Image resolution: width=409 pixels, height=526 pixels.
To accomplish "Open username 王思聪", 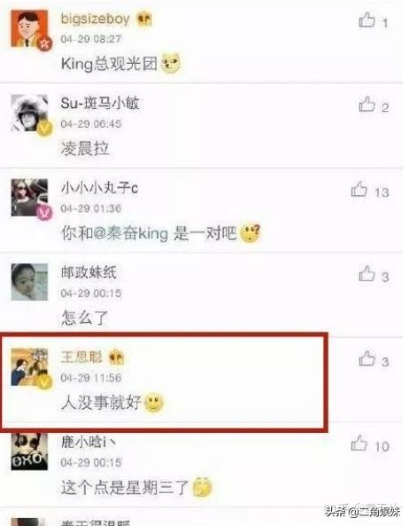I will tap(81, 357).
